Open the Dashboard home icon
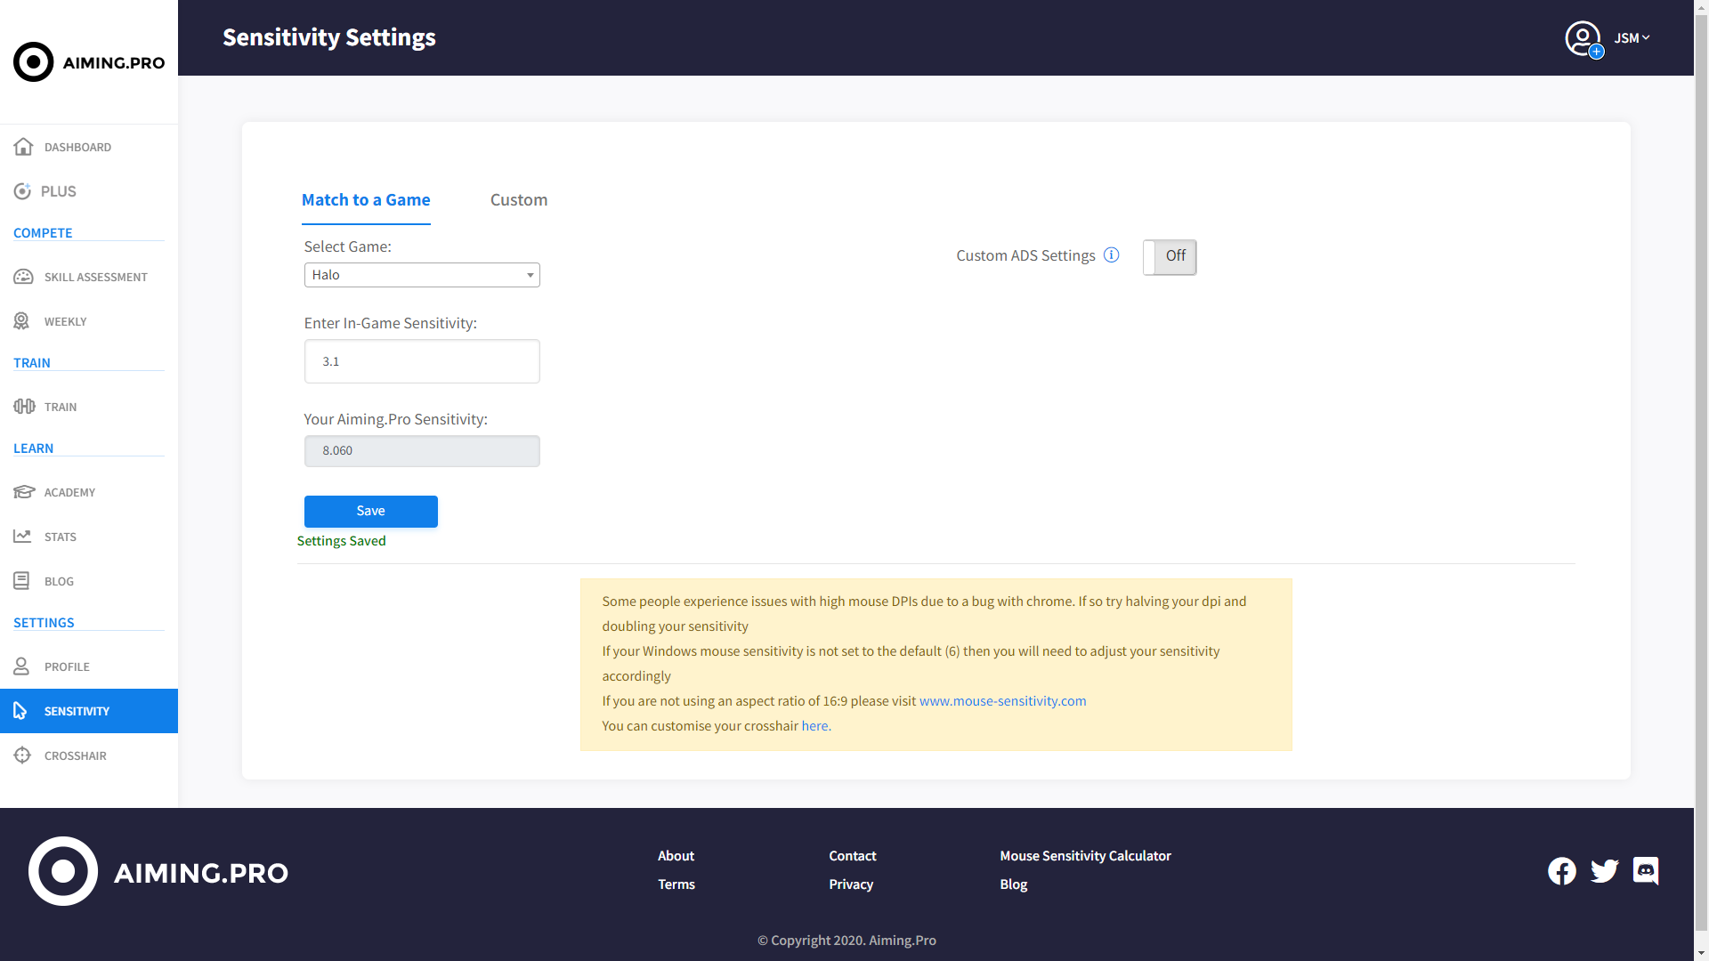 point(23,147)
